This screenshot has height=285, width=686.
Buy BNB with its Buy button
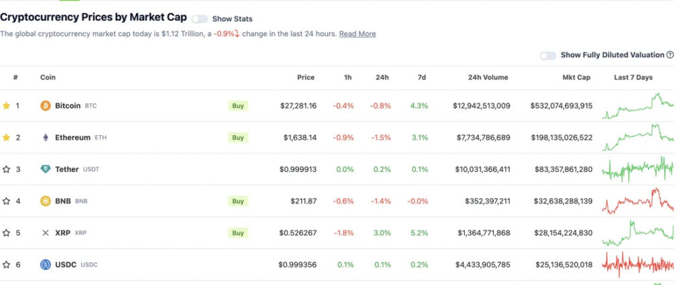coord(238,201)
